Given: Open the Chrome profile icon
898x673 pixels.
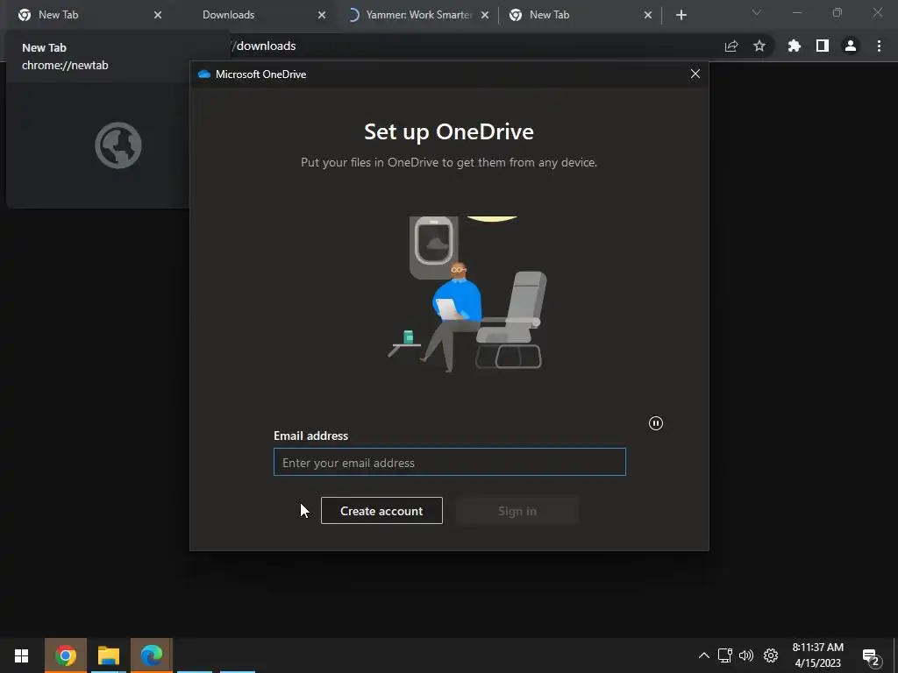Looking at the screenshot, I should click(x=851, y=46).
